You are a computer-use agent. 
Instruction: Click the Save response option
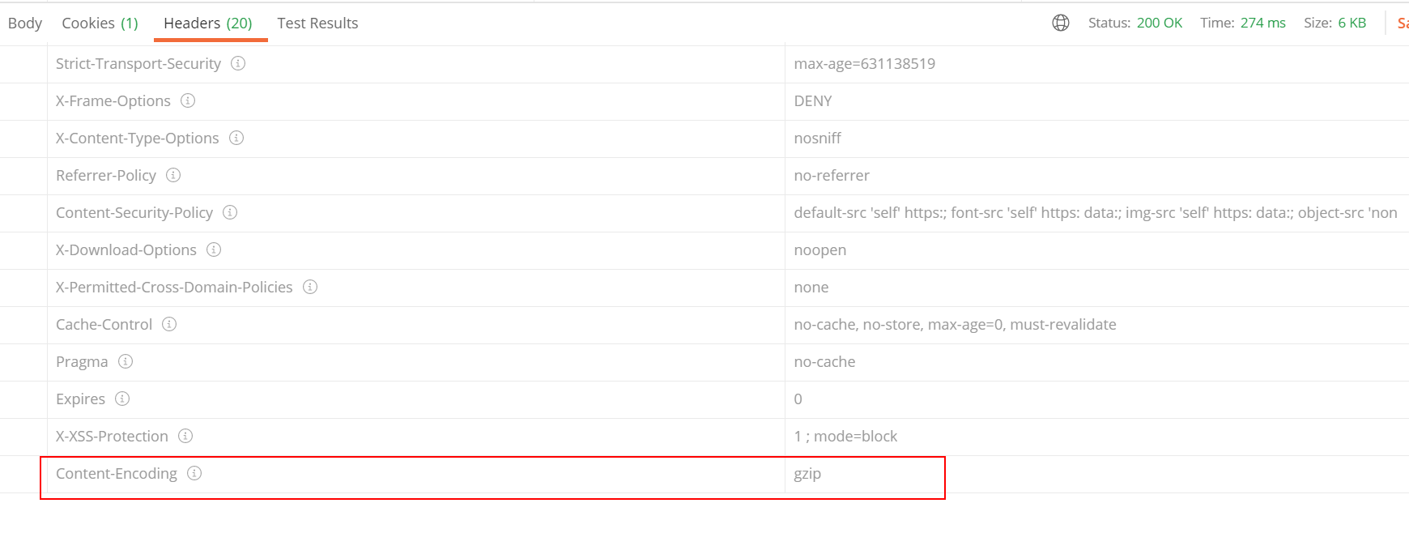(1405, 23)
